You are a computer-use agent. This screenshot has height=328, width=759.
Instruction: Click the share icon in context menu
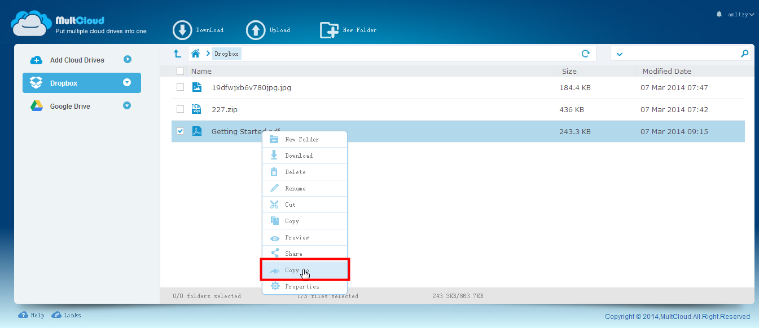(275, 254)
